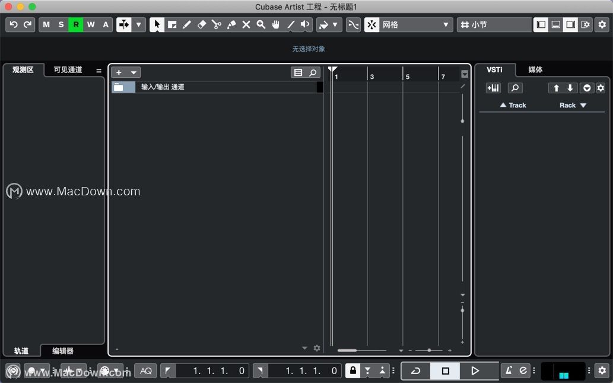
Task: Click the Find Instruments magnifier in VSTi panel
Action: [x=515, y=88]
